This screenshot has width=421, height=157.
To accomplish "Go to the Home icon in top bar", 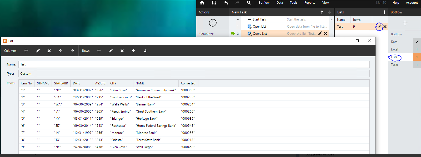I will pos(202,3).
